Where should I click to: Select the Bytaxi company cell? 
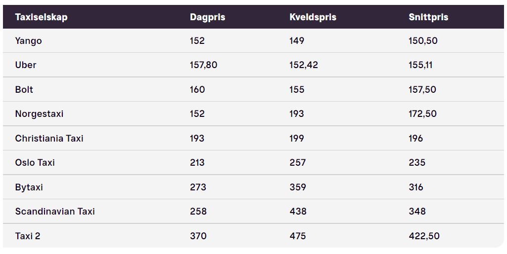[29, 187]
